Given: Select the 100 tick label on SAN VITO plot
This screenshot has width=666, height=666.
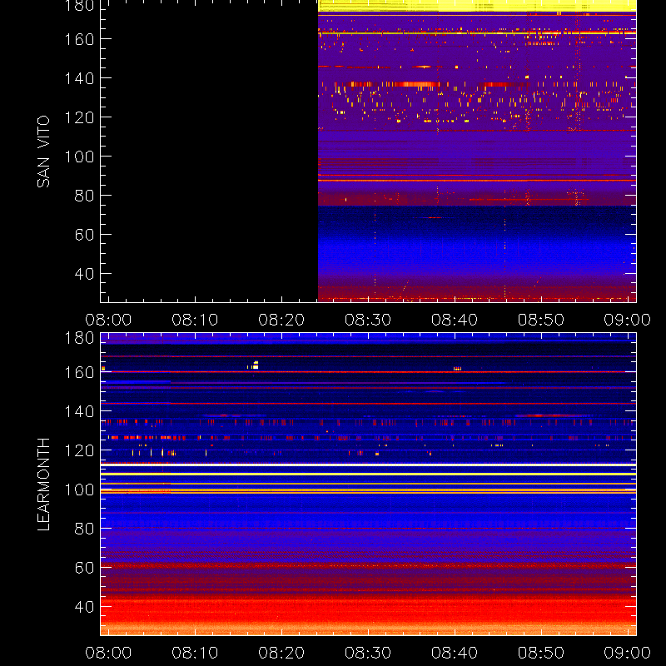Looking at the screenshot, I should click(x=79, y=157).
